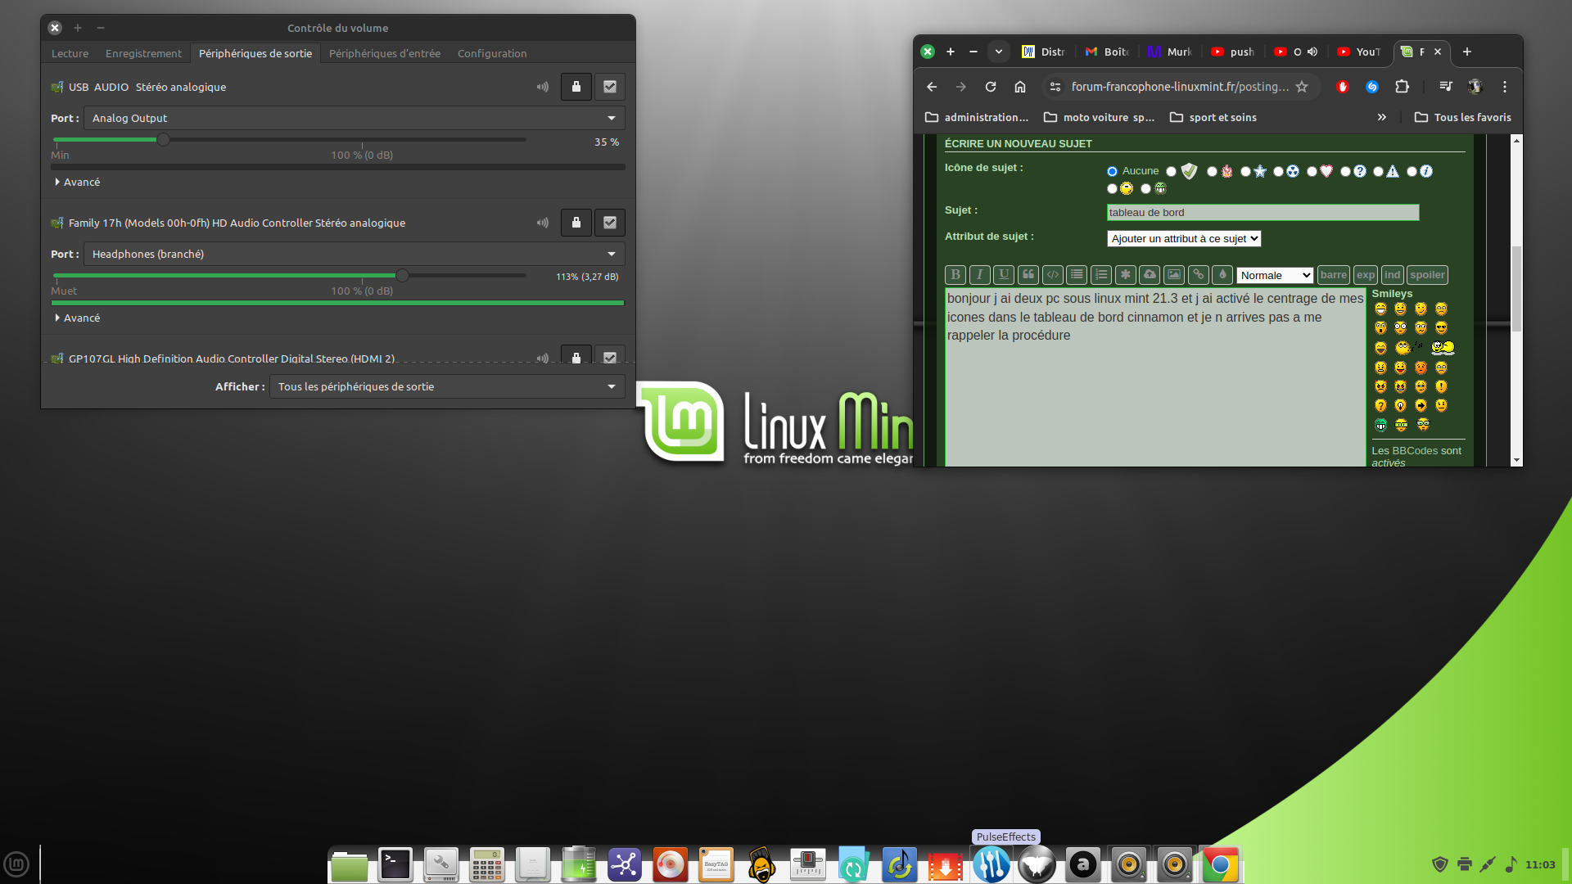Open the terminal from the dock

[x=395, y=864]
